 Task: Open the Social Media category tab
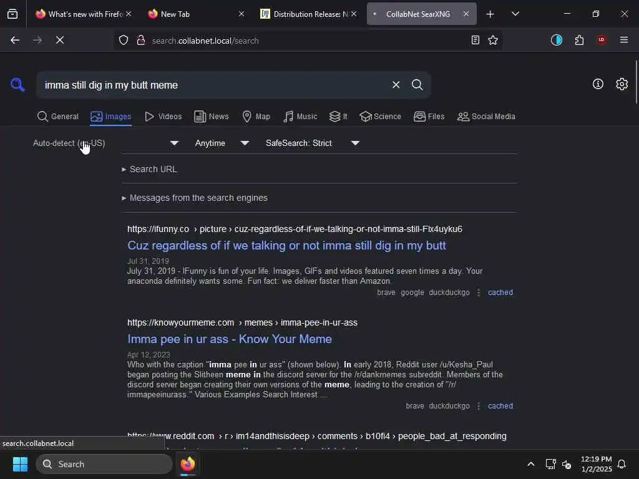tap(486, 117)
